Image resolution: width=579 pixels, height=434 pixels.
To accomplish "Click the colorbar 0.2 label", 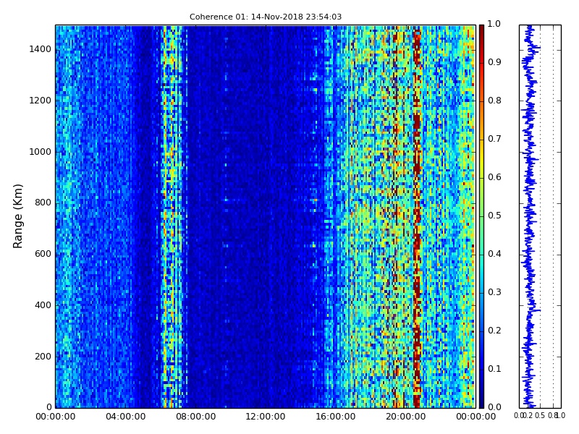I will [x=494, y=331].
